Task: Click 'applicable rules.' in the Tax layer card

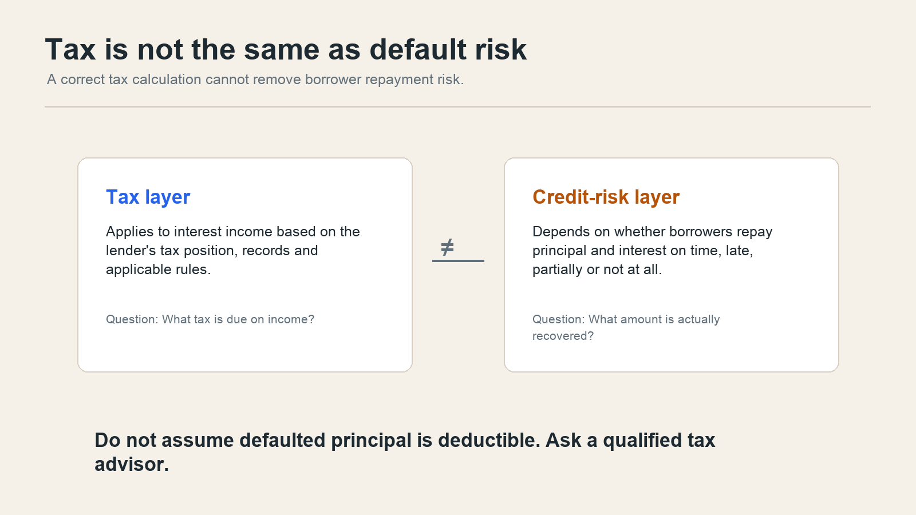Action: coord(158,270)
